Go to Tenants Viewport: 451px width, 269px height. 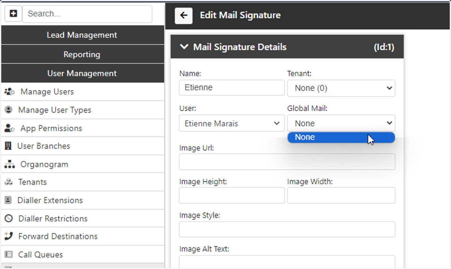click(83, 182)
